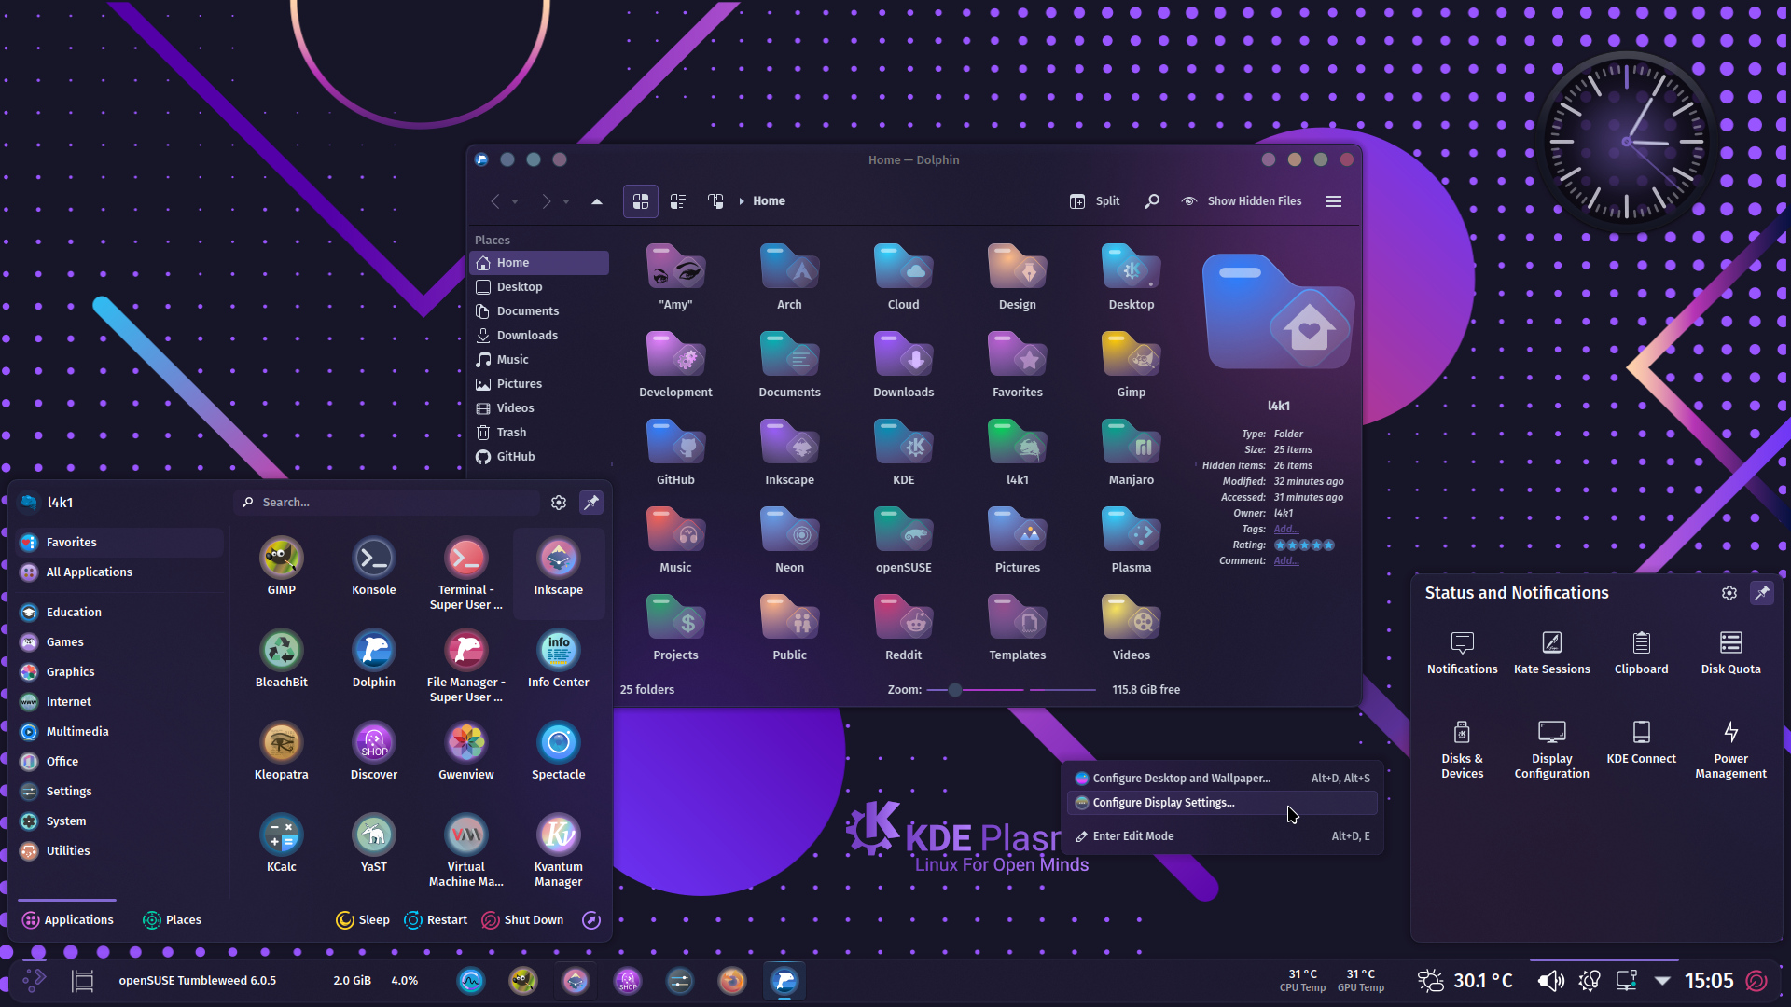The width and height of the screenshot is (1791, 1007).
Task: Select Enter Edit Mode from context menu
Action: tap(1222, 836)
